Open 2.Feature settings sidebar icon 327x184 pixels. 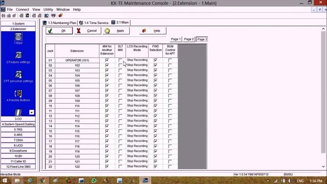[x=18, y=55]
